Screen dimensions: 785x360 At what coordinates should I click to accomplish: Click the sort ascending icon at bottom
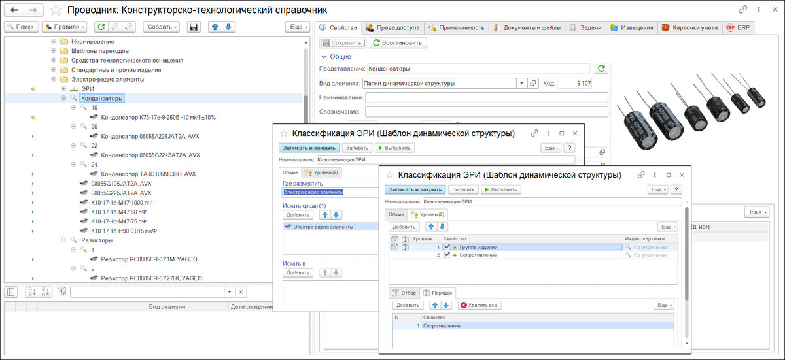tap(31, 292)
